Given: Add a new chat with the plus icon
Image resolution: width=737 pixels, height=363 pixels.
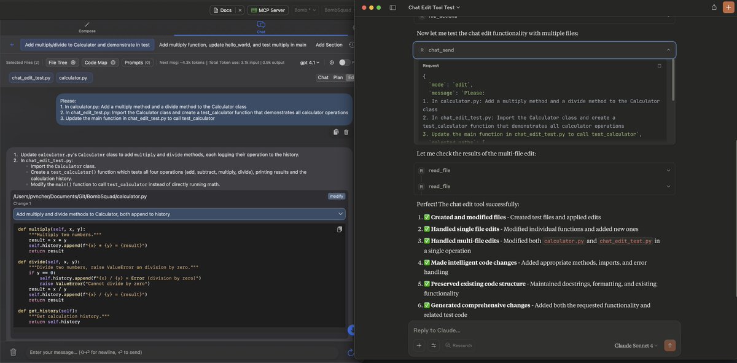Looking at the screenshot, I should (12, 45).
